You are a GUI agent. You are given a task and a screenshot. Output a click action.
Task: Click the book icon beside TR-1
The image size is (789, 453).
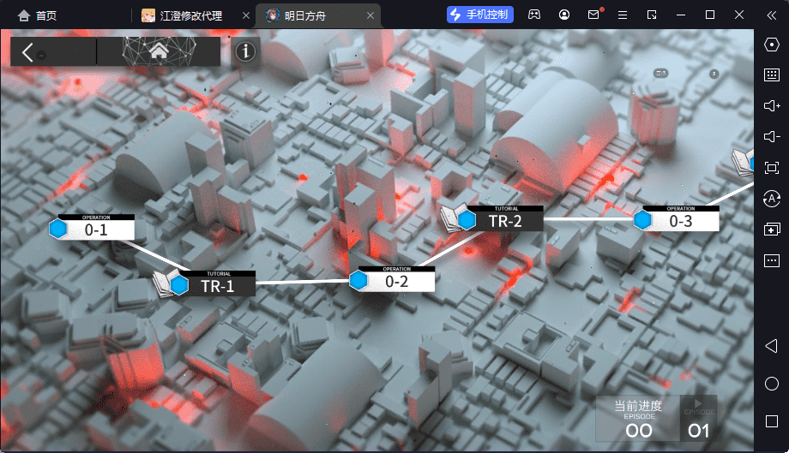point(163,283)
